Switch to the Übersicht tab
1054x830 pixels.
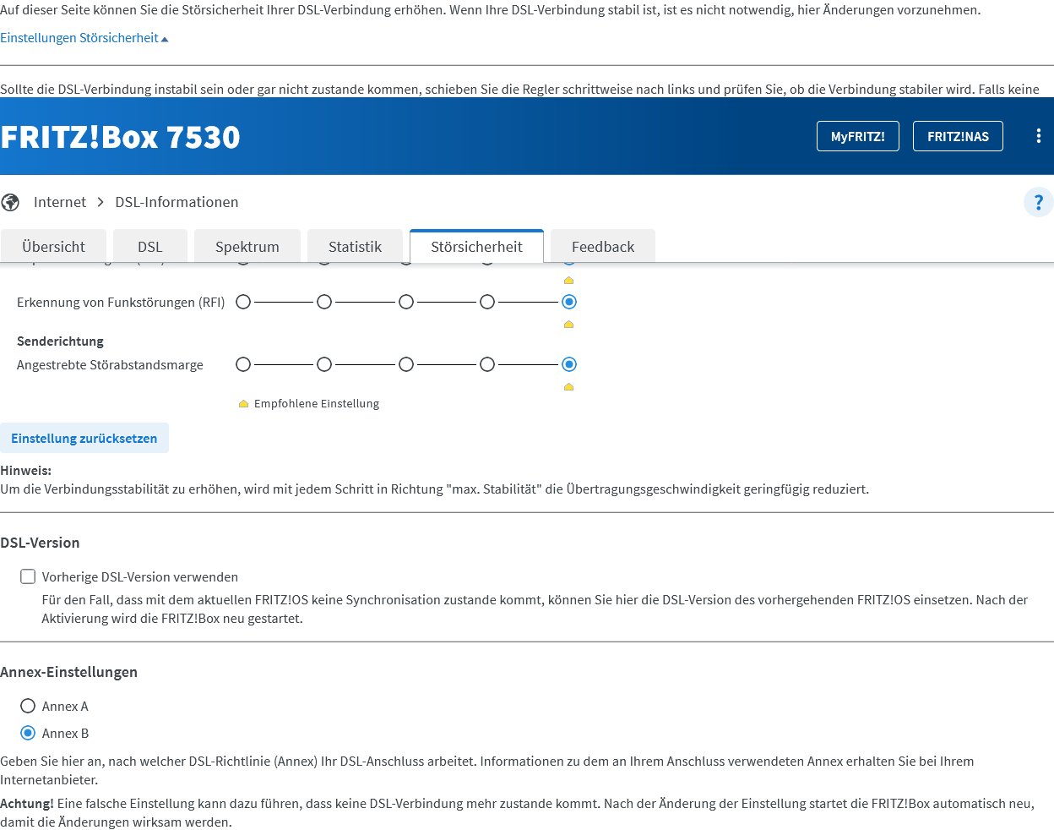point(53,246)
